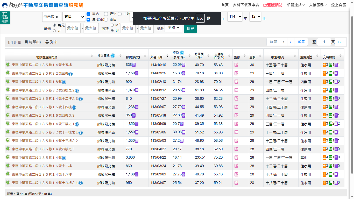Expand first row with green plus icon

pyautogui.click(x=8, y=65)
